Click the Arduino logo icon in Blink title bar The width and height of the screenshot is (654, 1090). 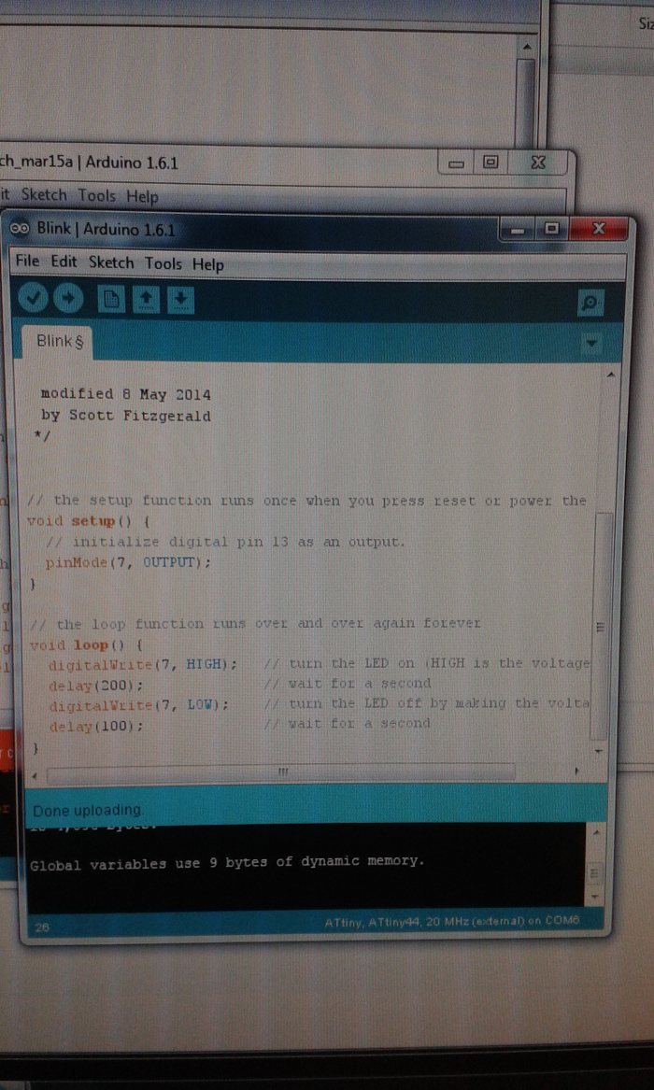(20, 228)
